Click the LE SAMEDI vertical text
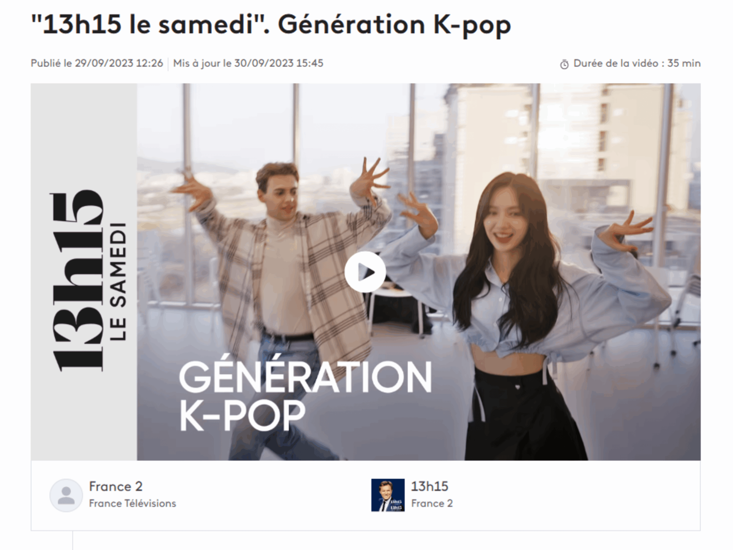 point(119,281)
